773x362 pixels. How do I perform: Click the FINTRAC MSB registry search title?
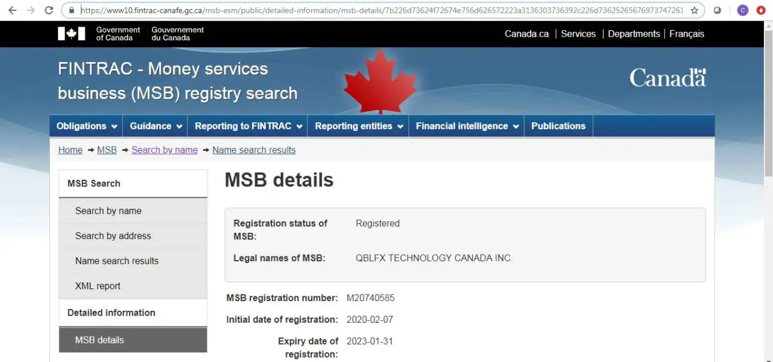178,81
